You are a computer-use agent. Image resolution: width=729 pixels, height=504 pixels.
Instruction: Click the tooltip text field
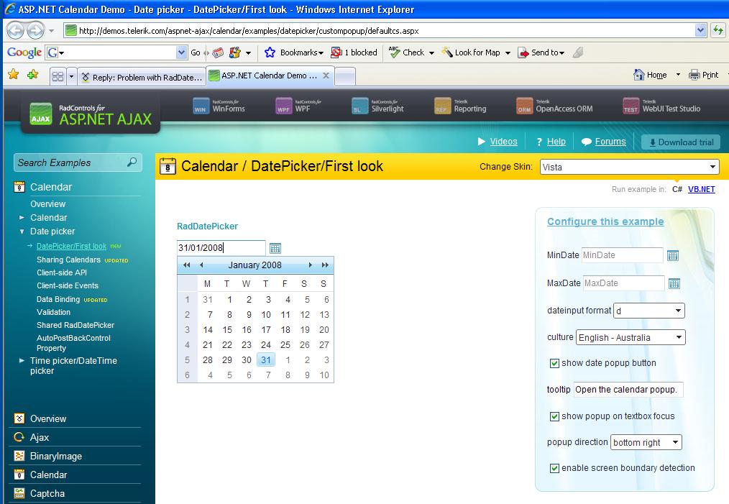click(628, 390)
